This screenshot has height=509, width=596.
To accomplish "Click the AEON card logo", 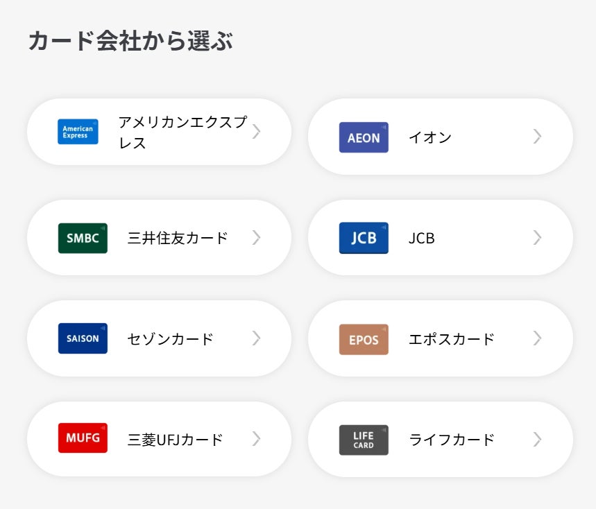I will point(364,137).
